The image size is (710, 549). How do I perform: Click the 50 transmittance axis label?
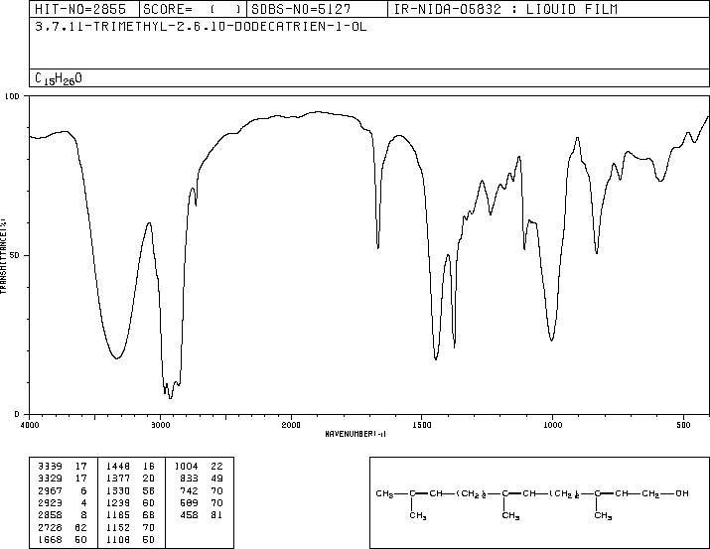[x=15, y=255]
